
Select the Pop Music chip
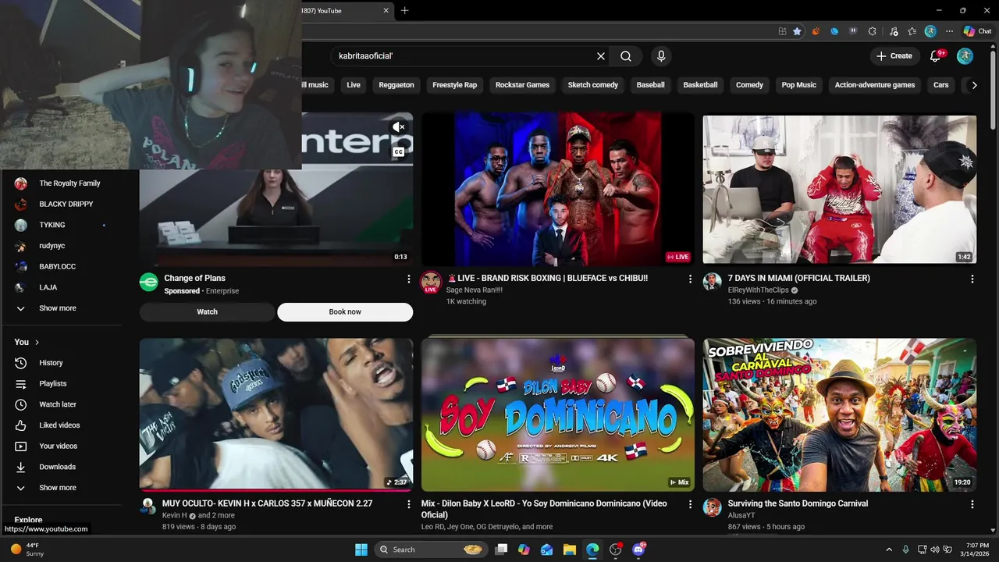[x=799, y=85]
